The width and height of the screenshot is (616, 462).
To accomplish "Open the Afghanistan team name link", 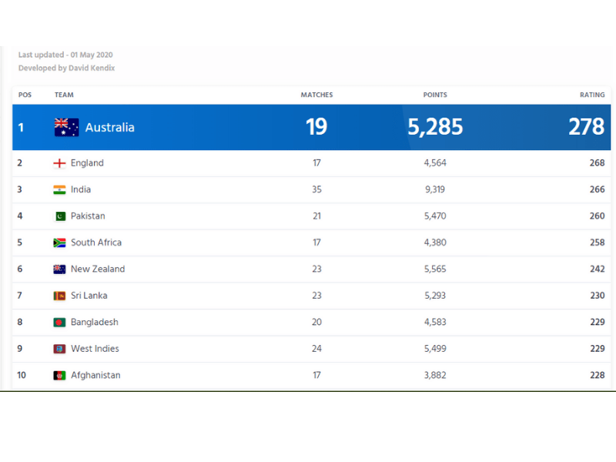I will click(x=95, y=376).
